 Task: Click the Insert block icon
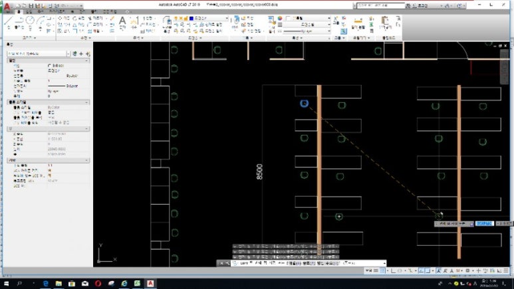pyautogui.click(x=236, y=20)
